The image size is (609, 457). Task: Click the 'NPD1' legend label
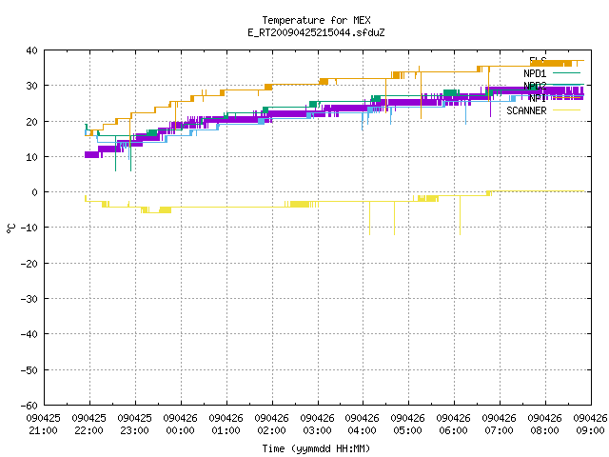tap(535, 73)
